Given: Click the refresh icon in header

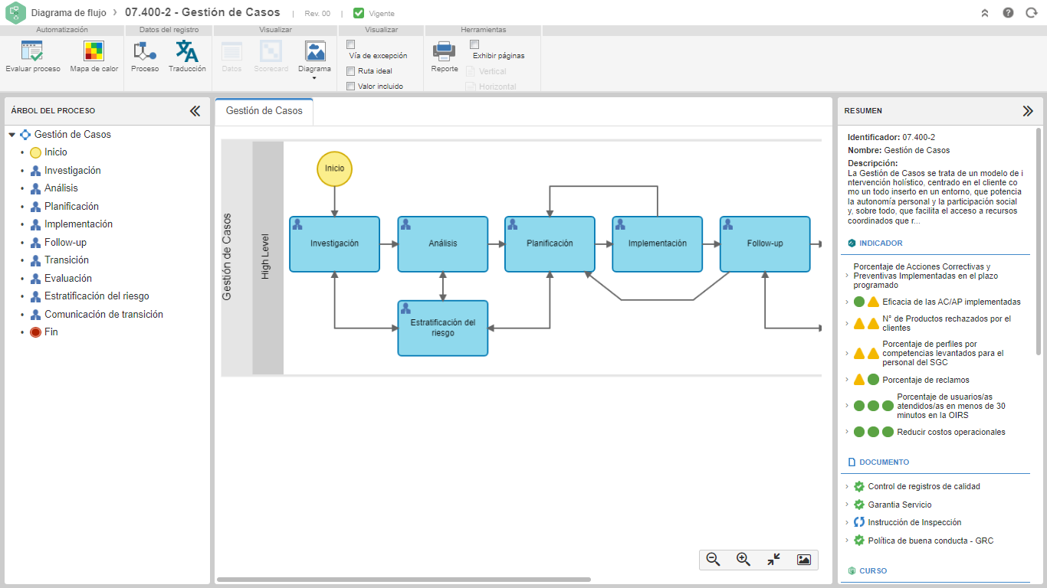Looking at the screenshot, I should 1031,13.
